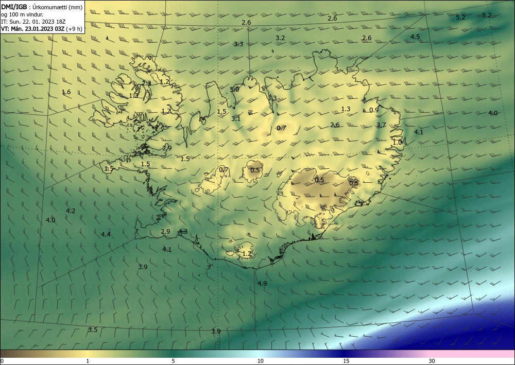The image size is (515, 365).
Task: Click the 4.1 value beneath 2.9 and 4.3
Action: pos(167,250)
